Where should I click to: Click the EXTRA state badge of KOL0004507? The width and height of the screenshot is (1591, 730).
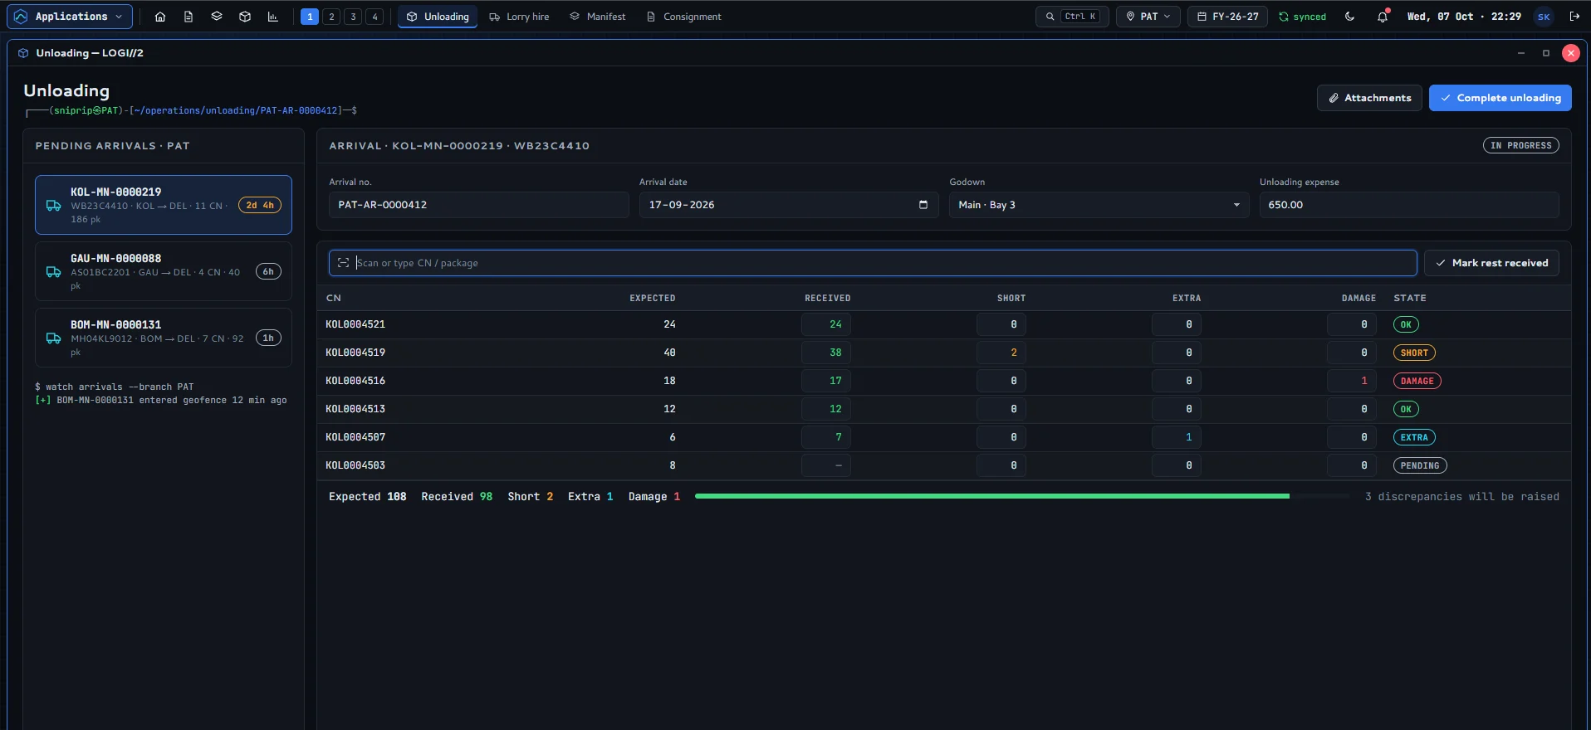pyautogui.click(x=1414, y=437)
